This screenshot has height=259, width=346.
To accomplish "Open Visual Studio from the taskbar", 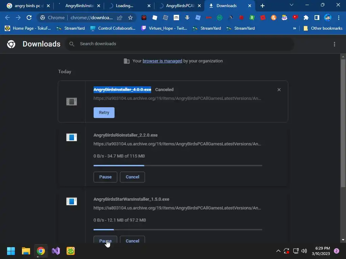I will (56, 251).
